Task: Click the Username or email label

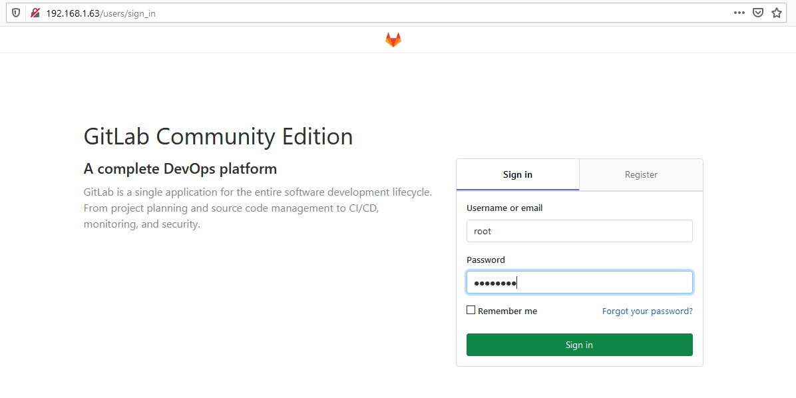Action: tap(504, 208)
